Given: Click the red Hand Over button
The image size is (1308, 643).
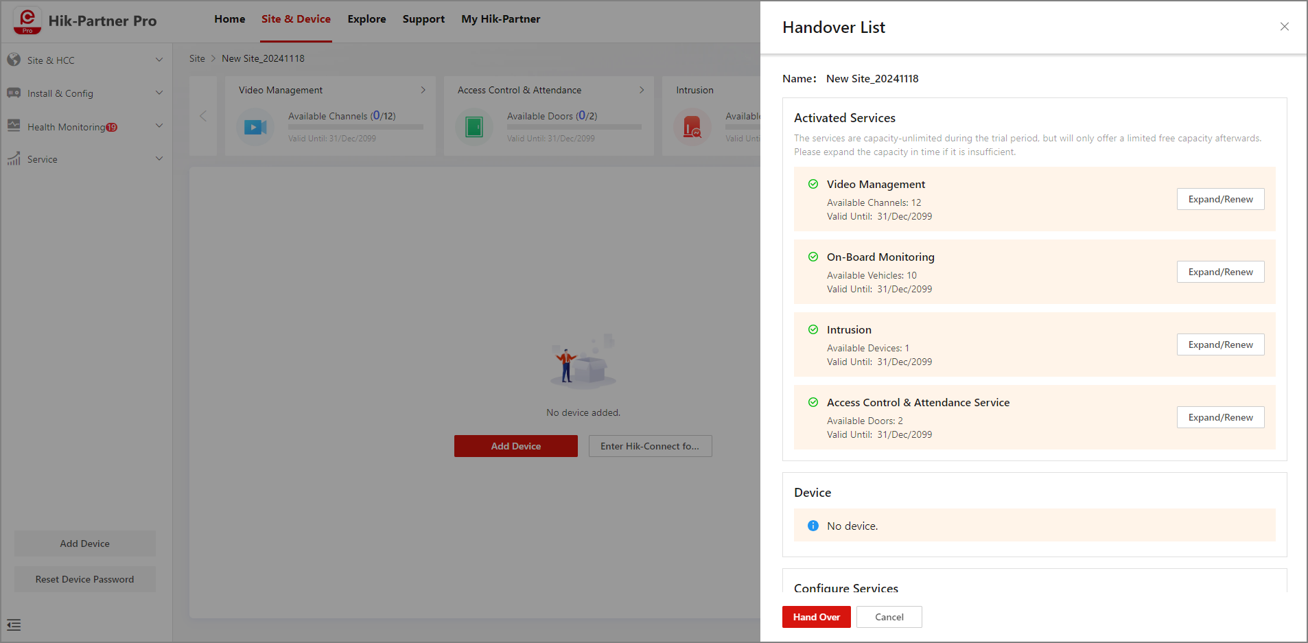Looking at the screenshot, I should [817, 617].
